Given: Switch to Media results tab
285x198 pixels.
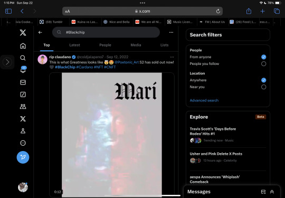Looking at the screenshot, I should pyautogui.click(x=136, y=45).
